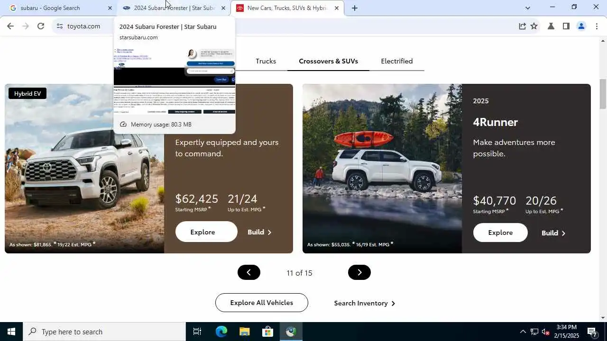The width and height of the screenshot is (607, 341).
Task: Open File Explorer from the taskbar
Action: (244, 332)
